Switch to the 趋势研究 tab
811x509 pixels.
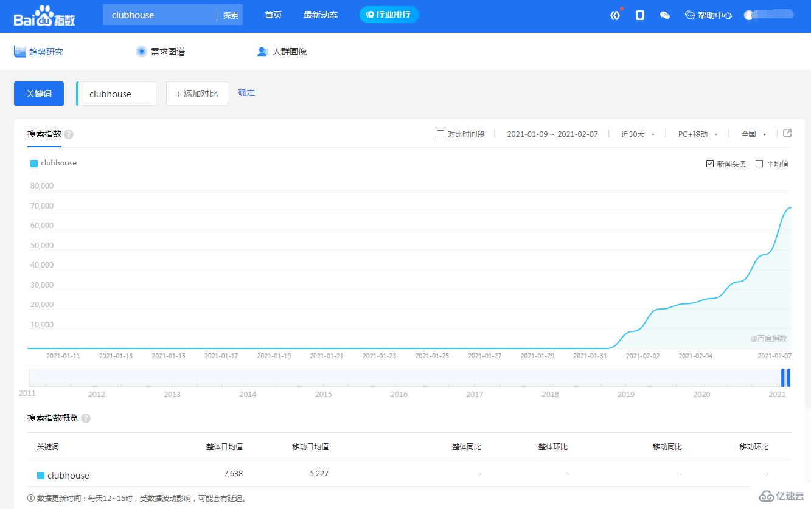[39, 52]
